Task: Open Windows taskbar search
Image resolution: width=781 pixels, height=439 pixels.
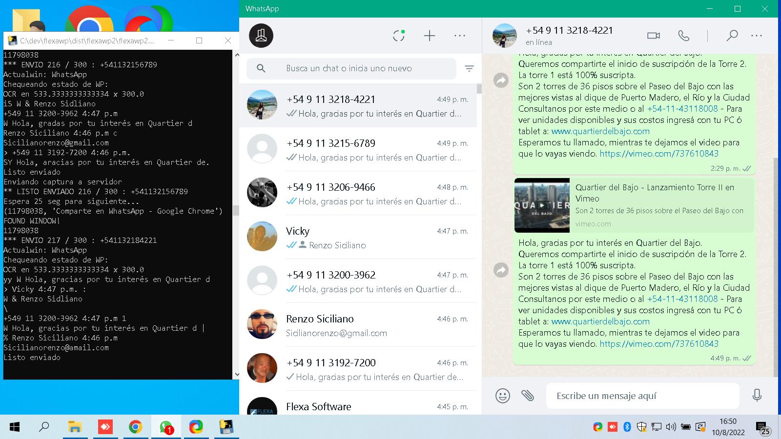Action: click(x=44, y=427)
